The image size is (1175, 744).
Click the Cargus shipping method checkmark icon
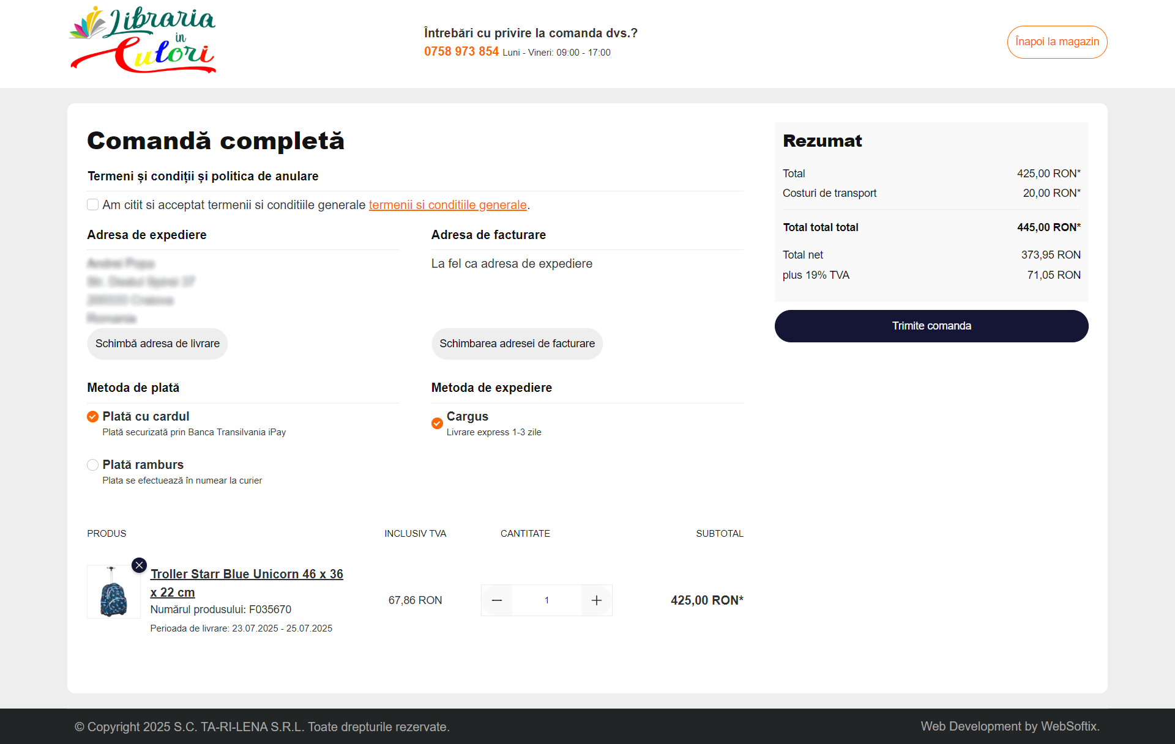[x=436, y=424]
